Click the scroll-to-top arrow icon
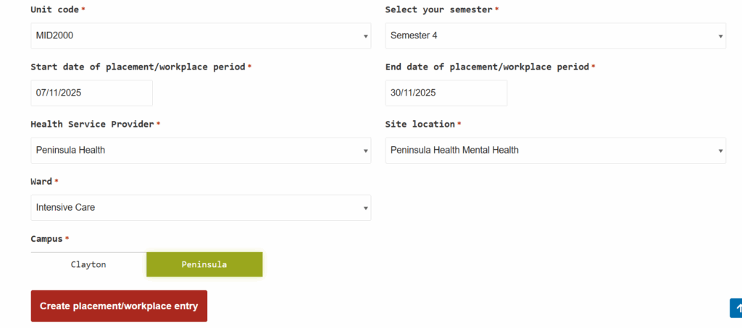The width and height of the screenshot is (742, 328). click(735, 308)
